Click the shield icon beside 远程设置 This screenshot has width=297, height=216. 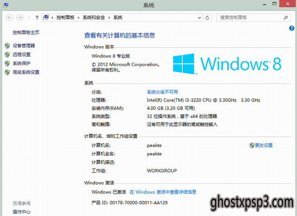pyautogui.click(x=7, y=54)
